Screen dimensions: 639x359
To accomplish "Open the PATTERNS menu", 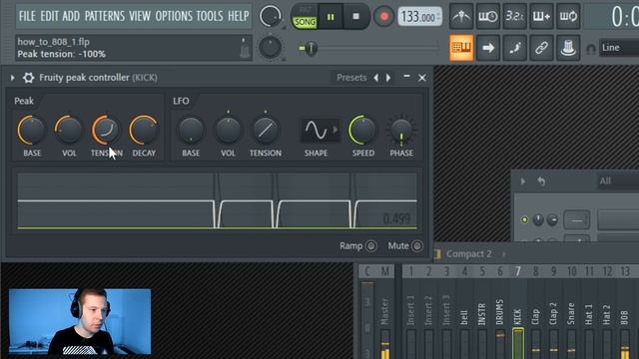I will 104,16.
